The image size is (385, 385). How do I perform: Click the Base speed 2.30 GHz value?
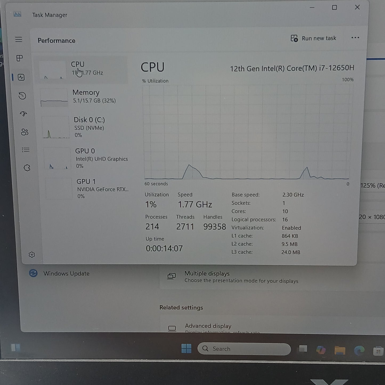pyautogui.click(x=293, y=195)
